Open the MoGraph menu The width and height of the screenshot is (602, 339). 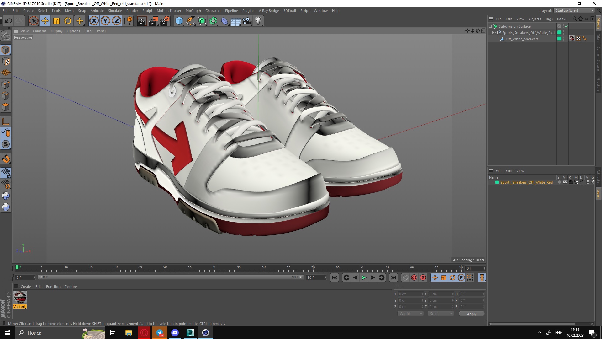tap(193, 11)
